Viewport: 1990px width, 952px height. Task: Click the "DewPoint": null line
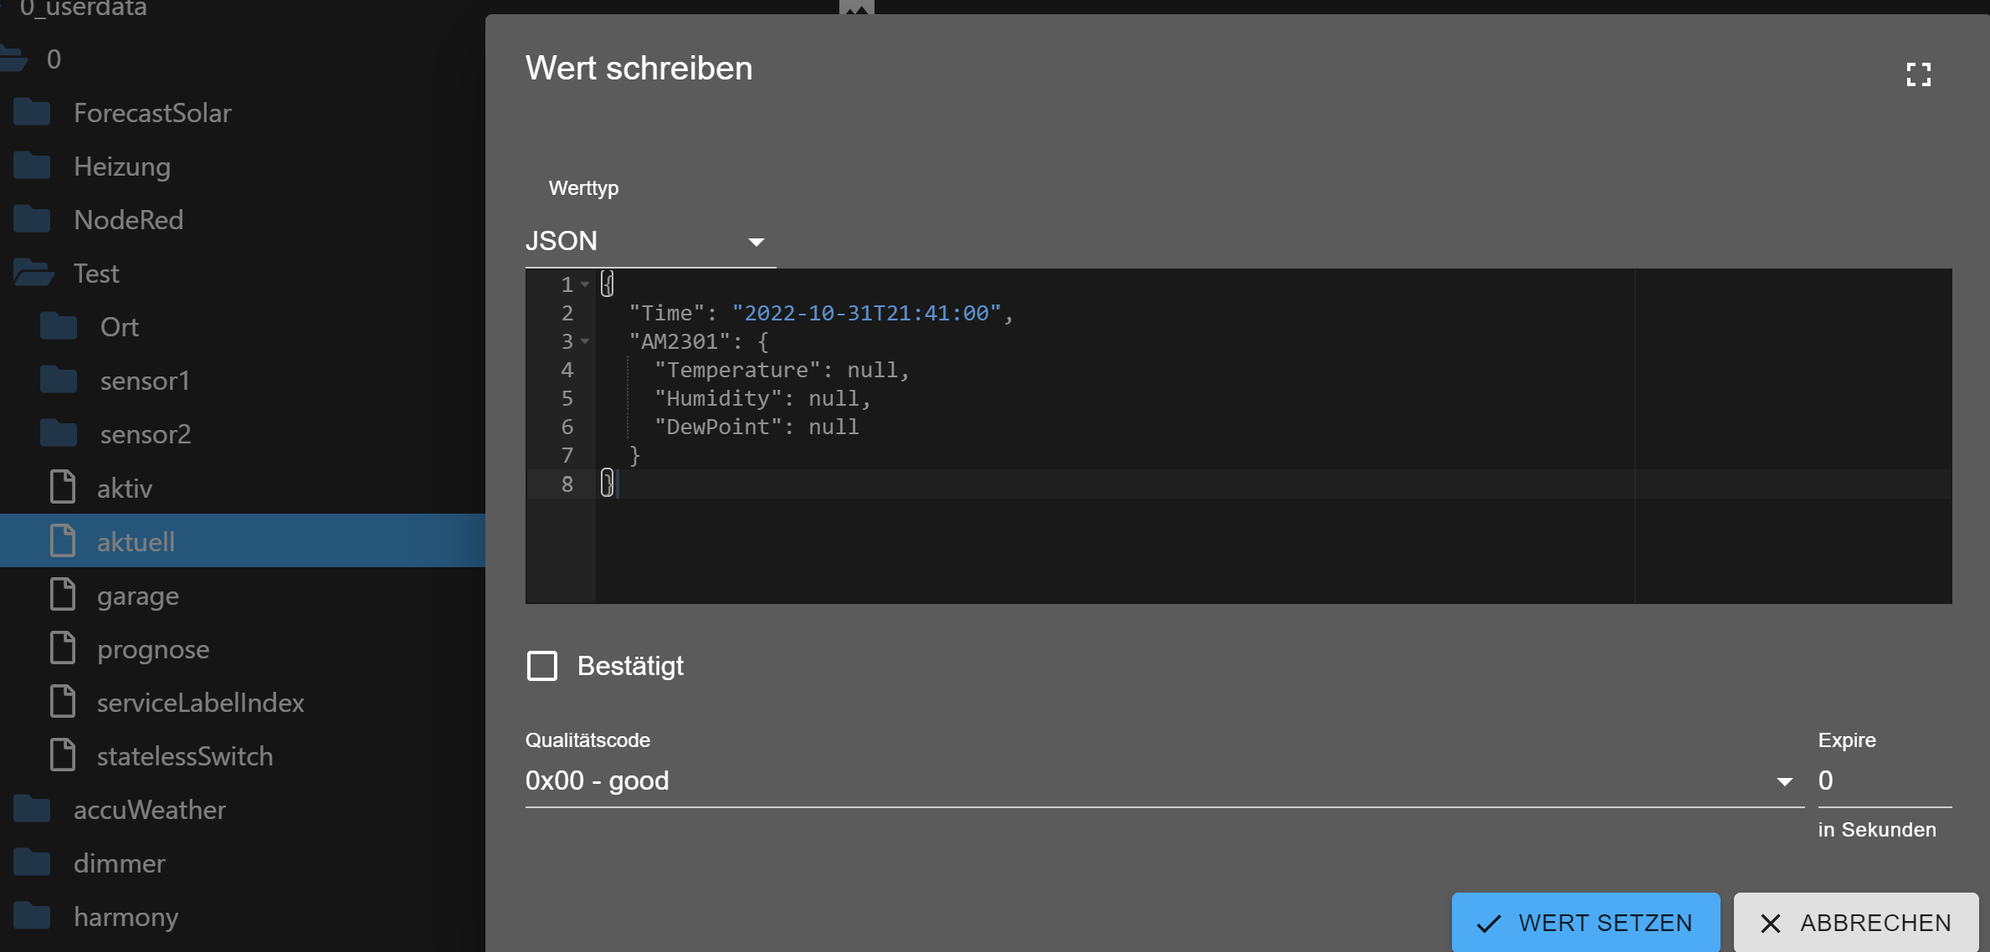[x=756, y=427]
